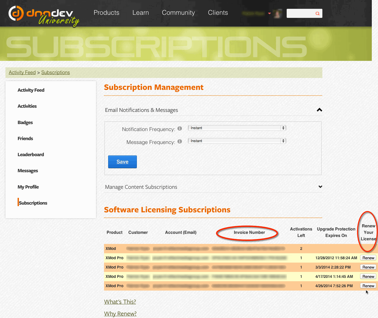378x318 pixels.
Task: Expand Manage Content Subscriptions section
Action: point(320,187)
